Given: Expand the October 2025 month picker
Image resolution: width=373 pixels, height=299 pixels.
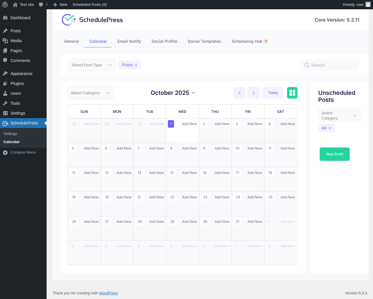Looking at the screenshot, I should (173, 93).
